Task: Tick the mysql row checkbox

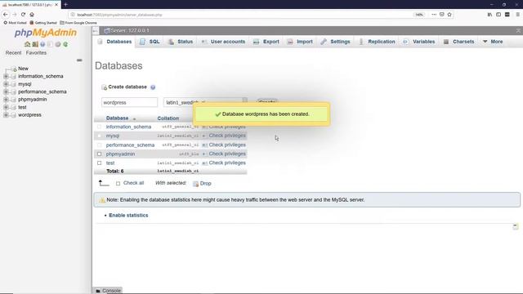Action: point(99,136)
